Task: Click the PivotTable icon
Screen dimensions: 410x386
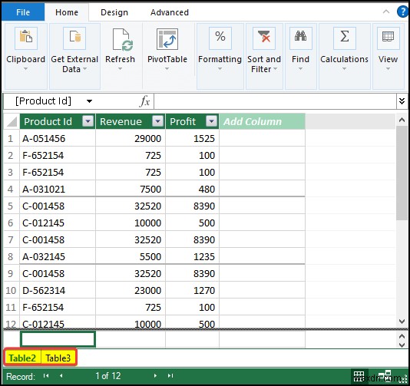Action: tap(167, 39)
